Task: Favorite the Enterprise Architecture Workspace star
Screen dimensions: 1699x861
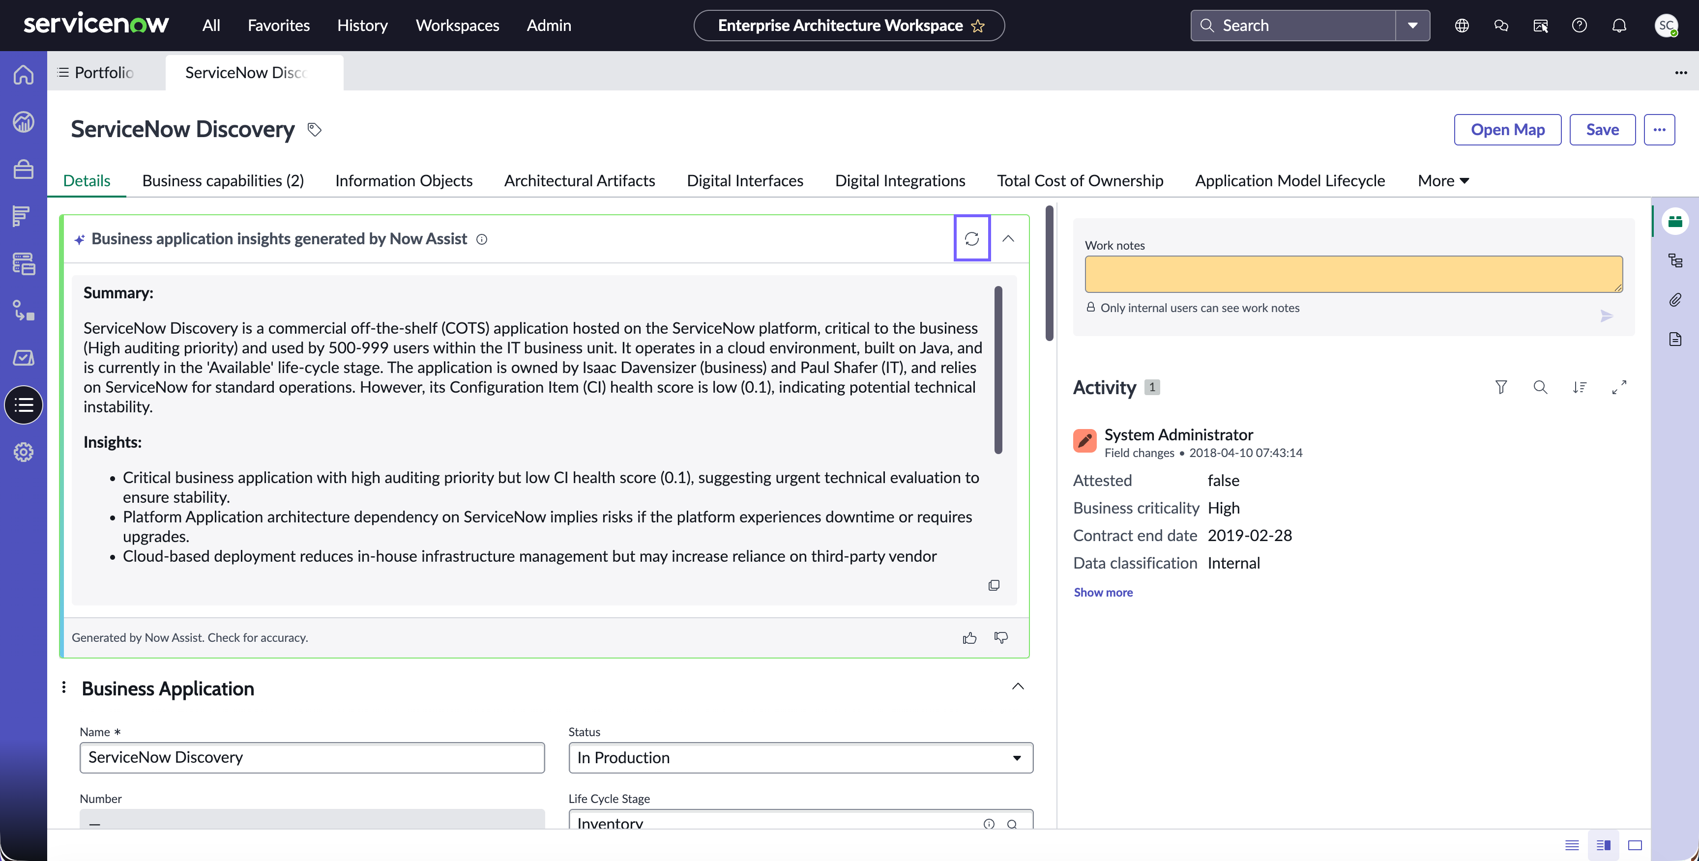Action: [978, 26]
